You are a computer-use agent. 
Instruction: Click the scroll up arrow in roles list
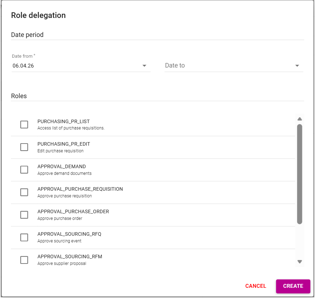pyautogui.click(x=299, y=119)
